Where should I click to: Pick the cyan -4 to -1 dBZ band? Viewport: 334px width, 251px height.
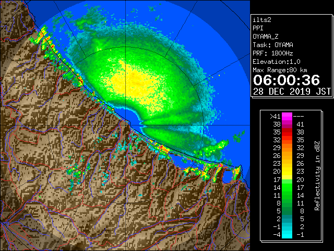(x=287, y=235)
